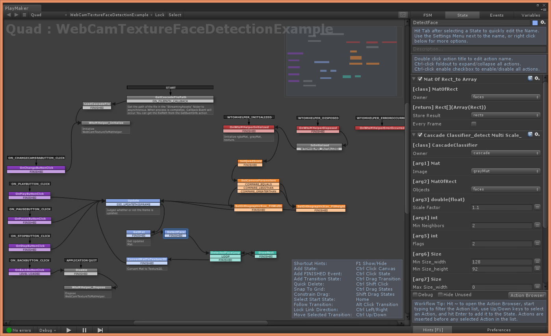Click the FINISHED transition on the DetectFace state
This screenshot has height=336, width=551.
coord(176,236)
